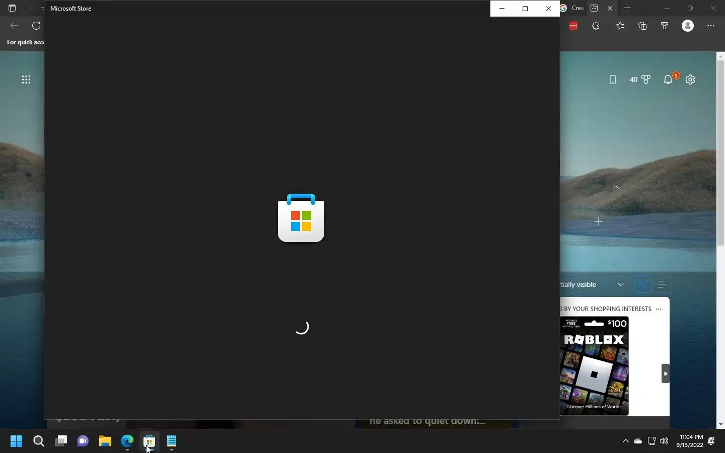
Task: Open the red password manager extension in Edge
Action: (573, 26)
